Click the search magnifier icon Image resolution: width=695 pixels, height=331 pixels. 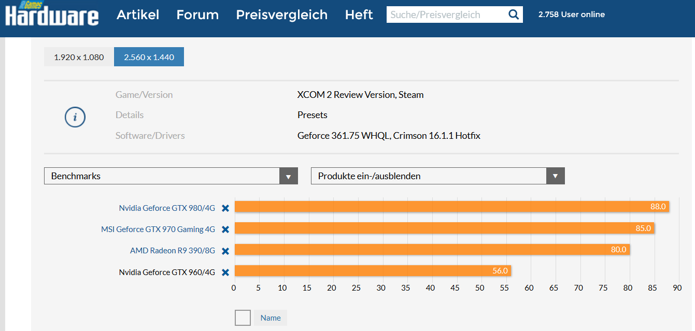pyautogui.click(x=514, y=15)
